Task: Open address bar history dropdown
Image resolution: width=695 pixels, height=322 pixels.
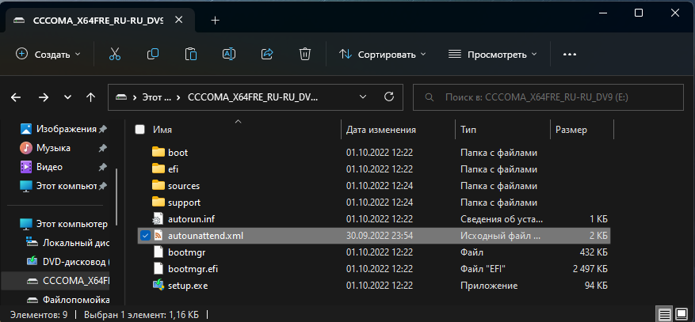Action: [363, 97]
